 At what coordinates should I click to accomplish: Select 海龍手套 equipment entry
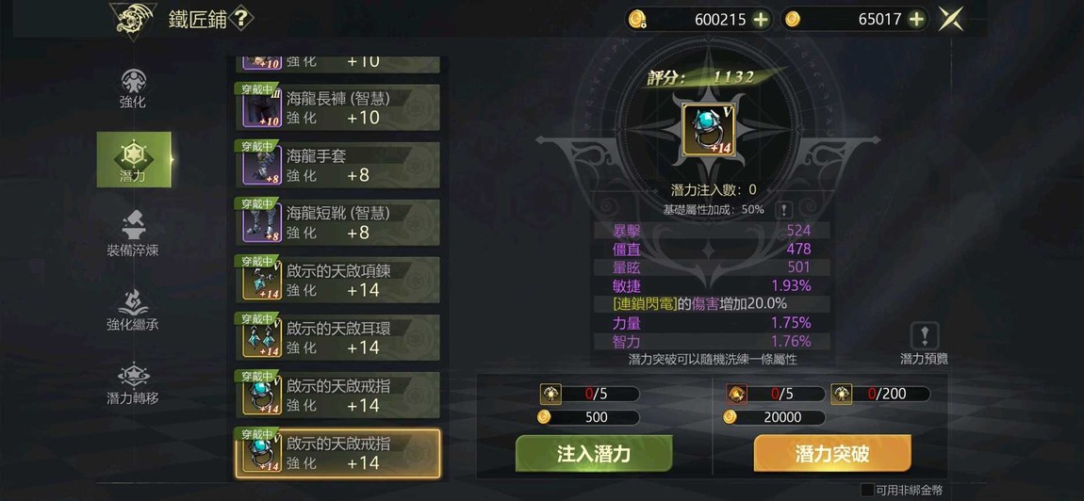click(337, 165)
